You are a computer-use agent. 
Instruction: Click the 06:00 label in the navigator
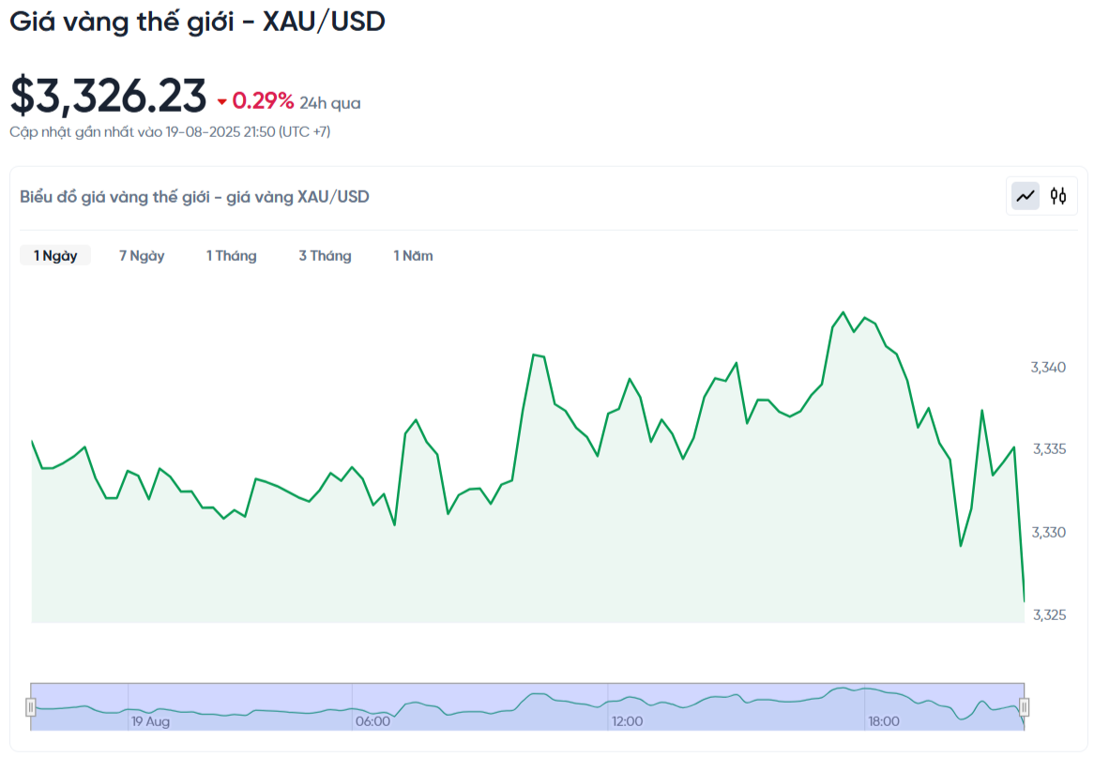click(372, 721)
